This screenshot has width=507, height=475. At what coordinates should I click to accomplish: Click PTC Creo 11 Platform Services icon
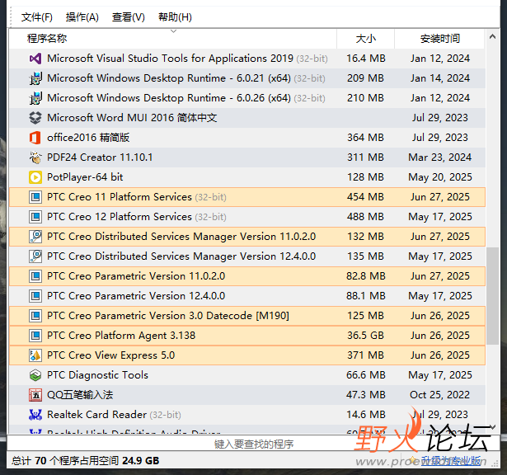pos(35,197)
